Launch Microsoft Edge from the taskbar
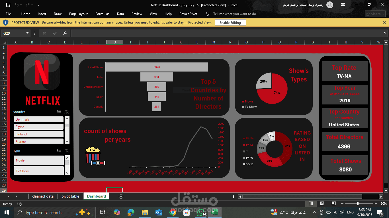This screenshot has height=218, width=389. (131, 212)
